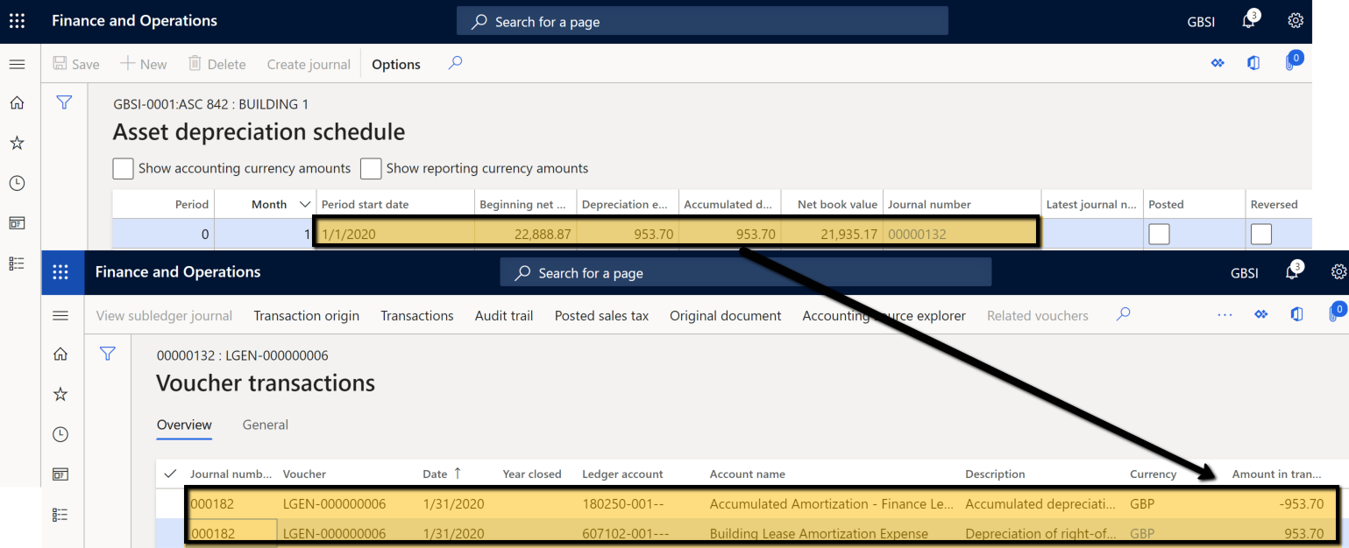Click the filter funnel icon
This screenshot has height=548, width=1349.
(64, 102)
